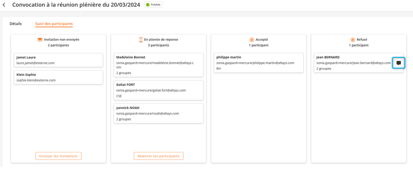Click the hourglass icon for pending responses
The height and width of the screenshot is (169, 413).
[141, 40]
